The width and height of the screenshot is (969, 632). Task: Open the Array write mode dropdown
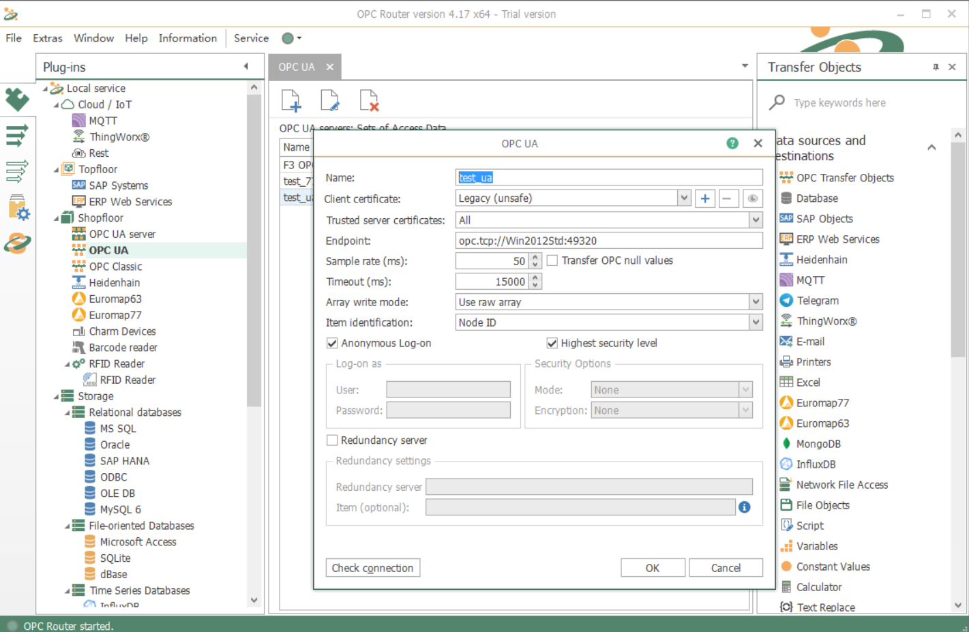pyautogui.click(x=756, y=302)
